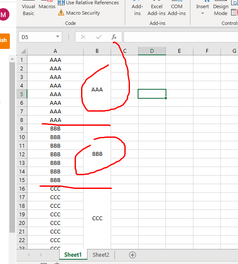The height and width of the screenshot is (264, 238).
Task: Select column D header
Action: [152, 51]
